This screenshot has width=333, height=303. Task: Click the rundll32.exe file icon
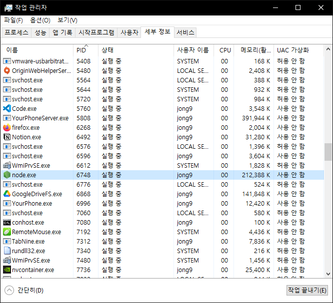pyautogui.click(x=7, y=251)
